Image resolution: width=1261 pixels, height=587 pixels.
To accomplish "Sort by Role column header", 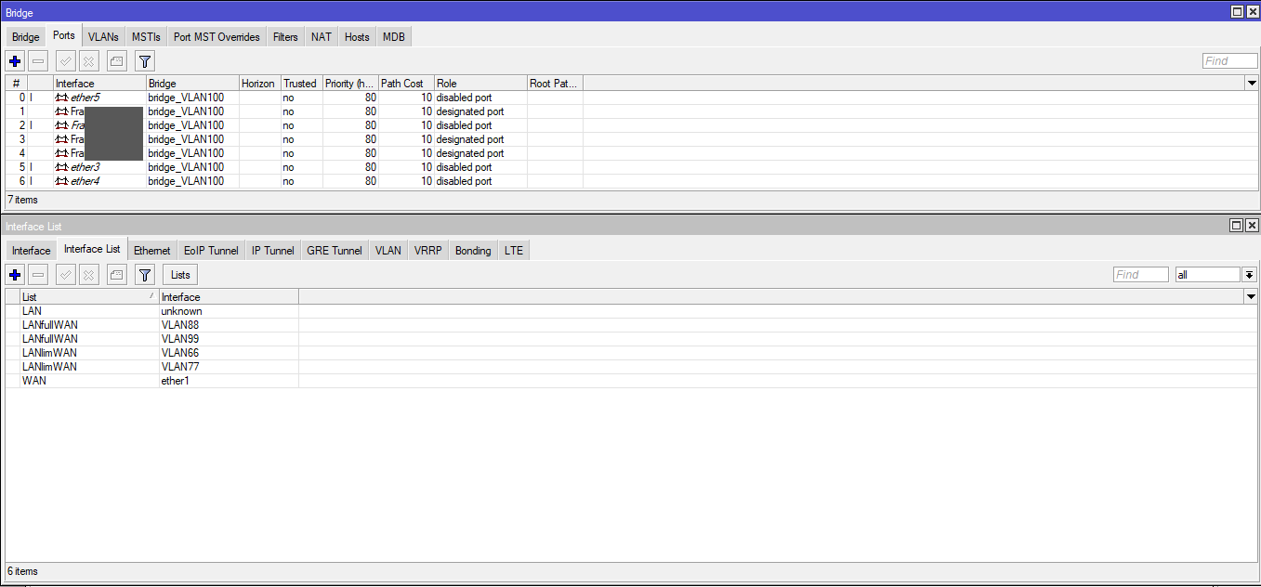I will point(480,84).
